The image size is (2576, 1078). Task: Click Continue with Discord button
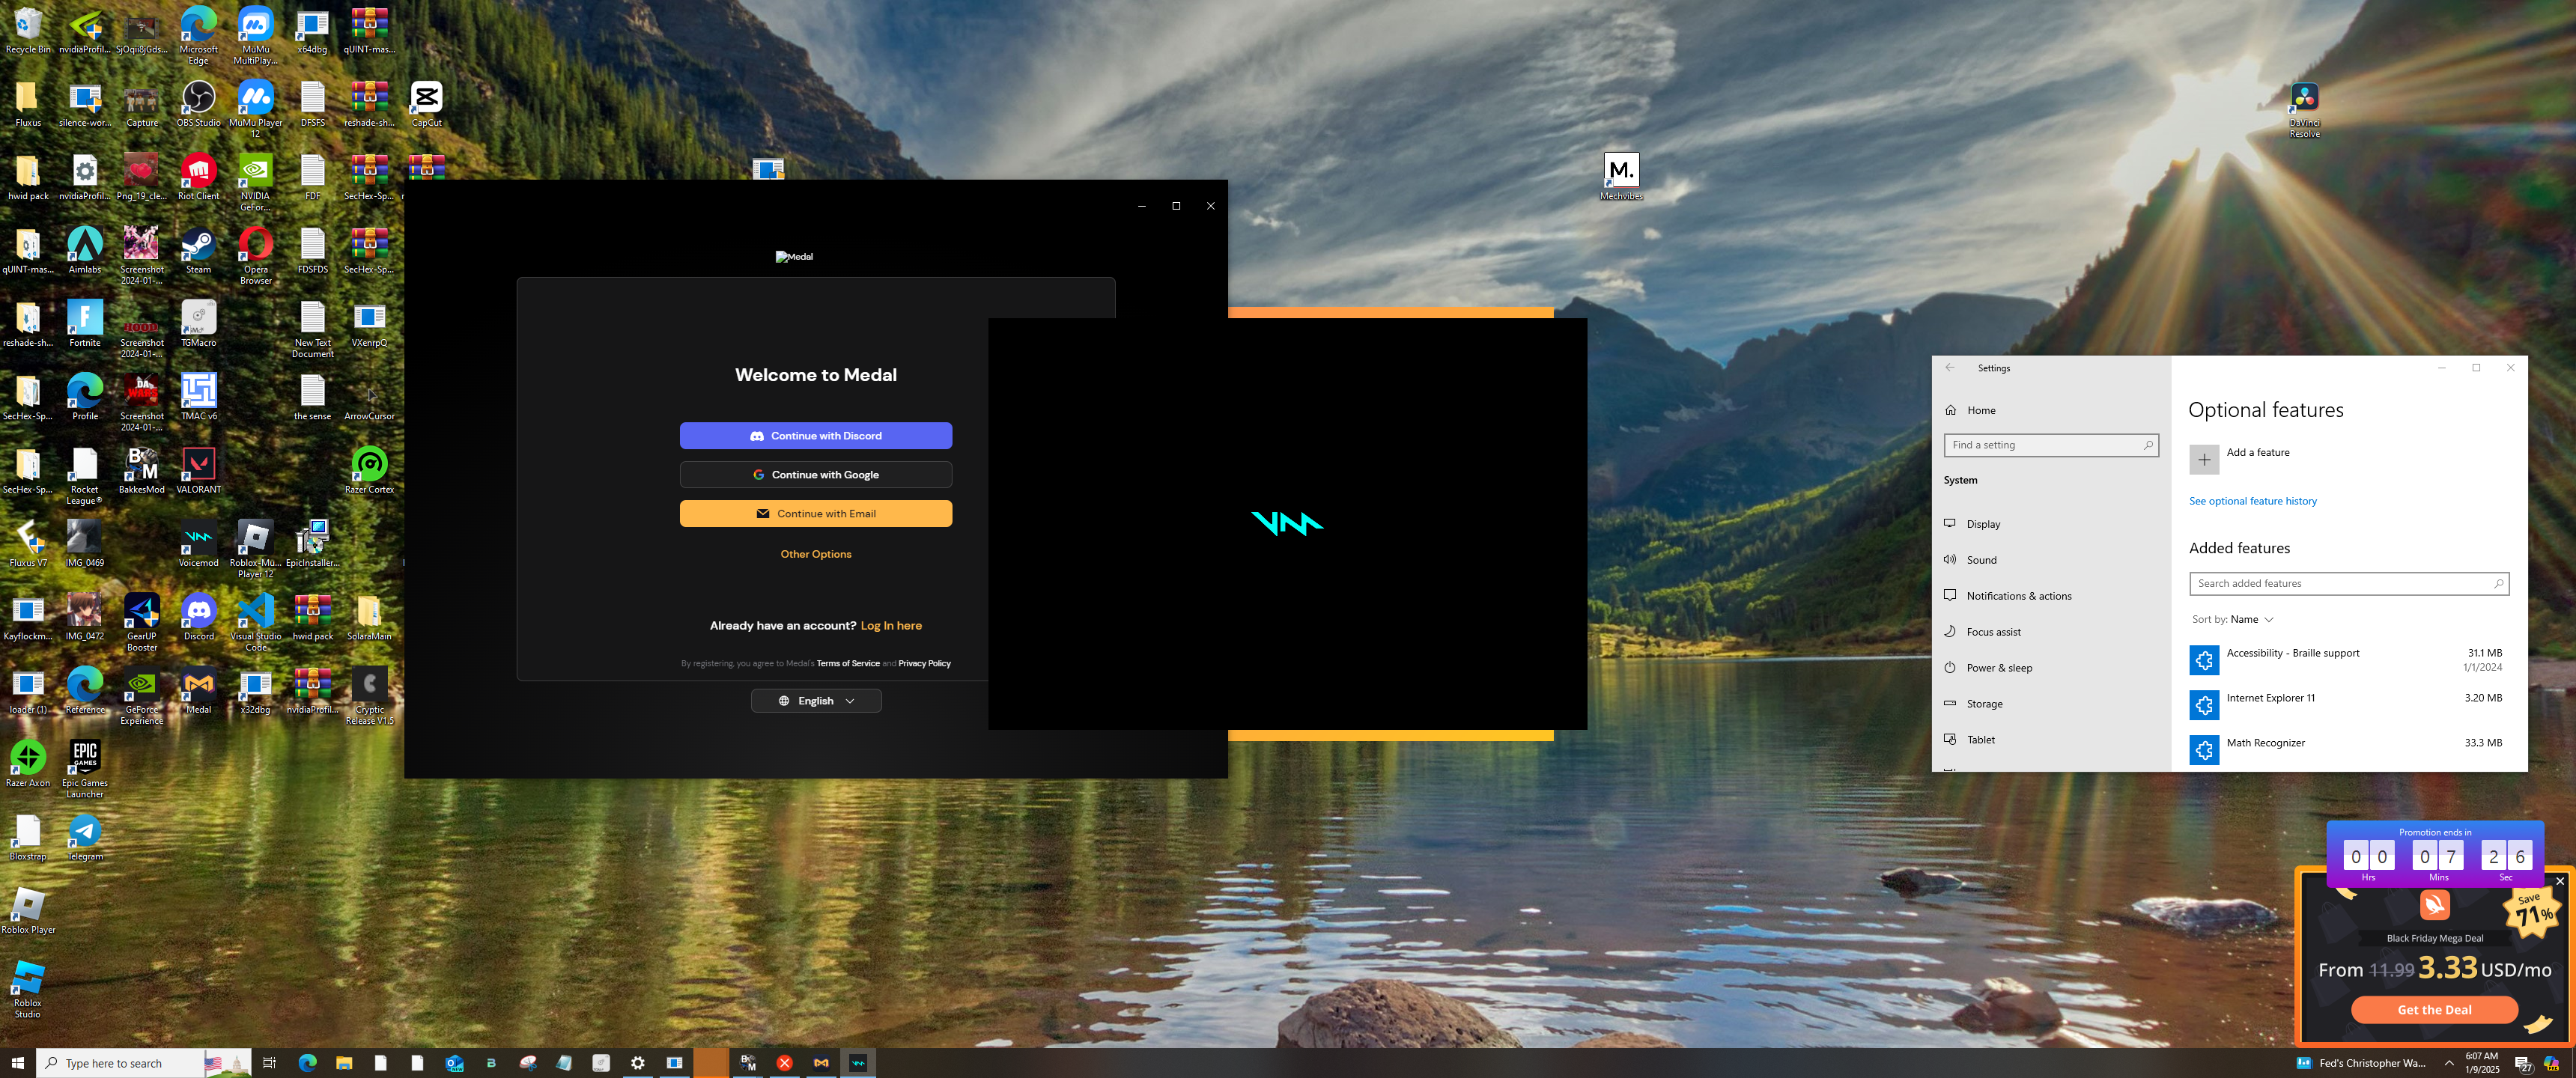816,436
